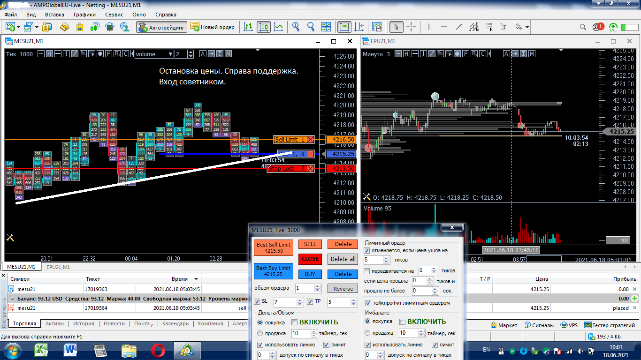The width and height of the screenshot is (641, 360).
Task: Switch chart to bar chart mode
Action: click(249, 27)
